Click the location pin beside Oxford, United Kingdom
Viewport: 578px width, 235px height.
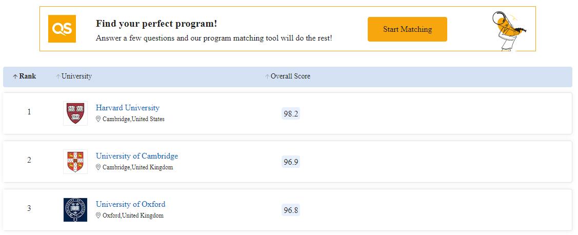tap(98, 216)
